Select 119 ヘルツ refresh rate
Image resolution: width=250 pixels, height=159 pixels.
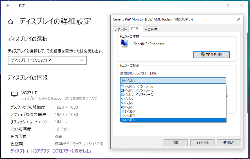[173, 112]
